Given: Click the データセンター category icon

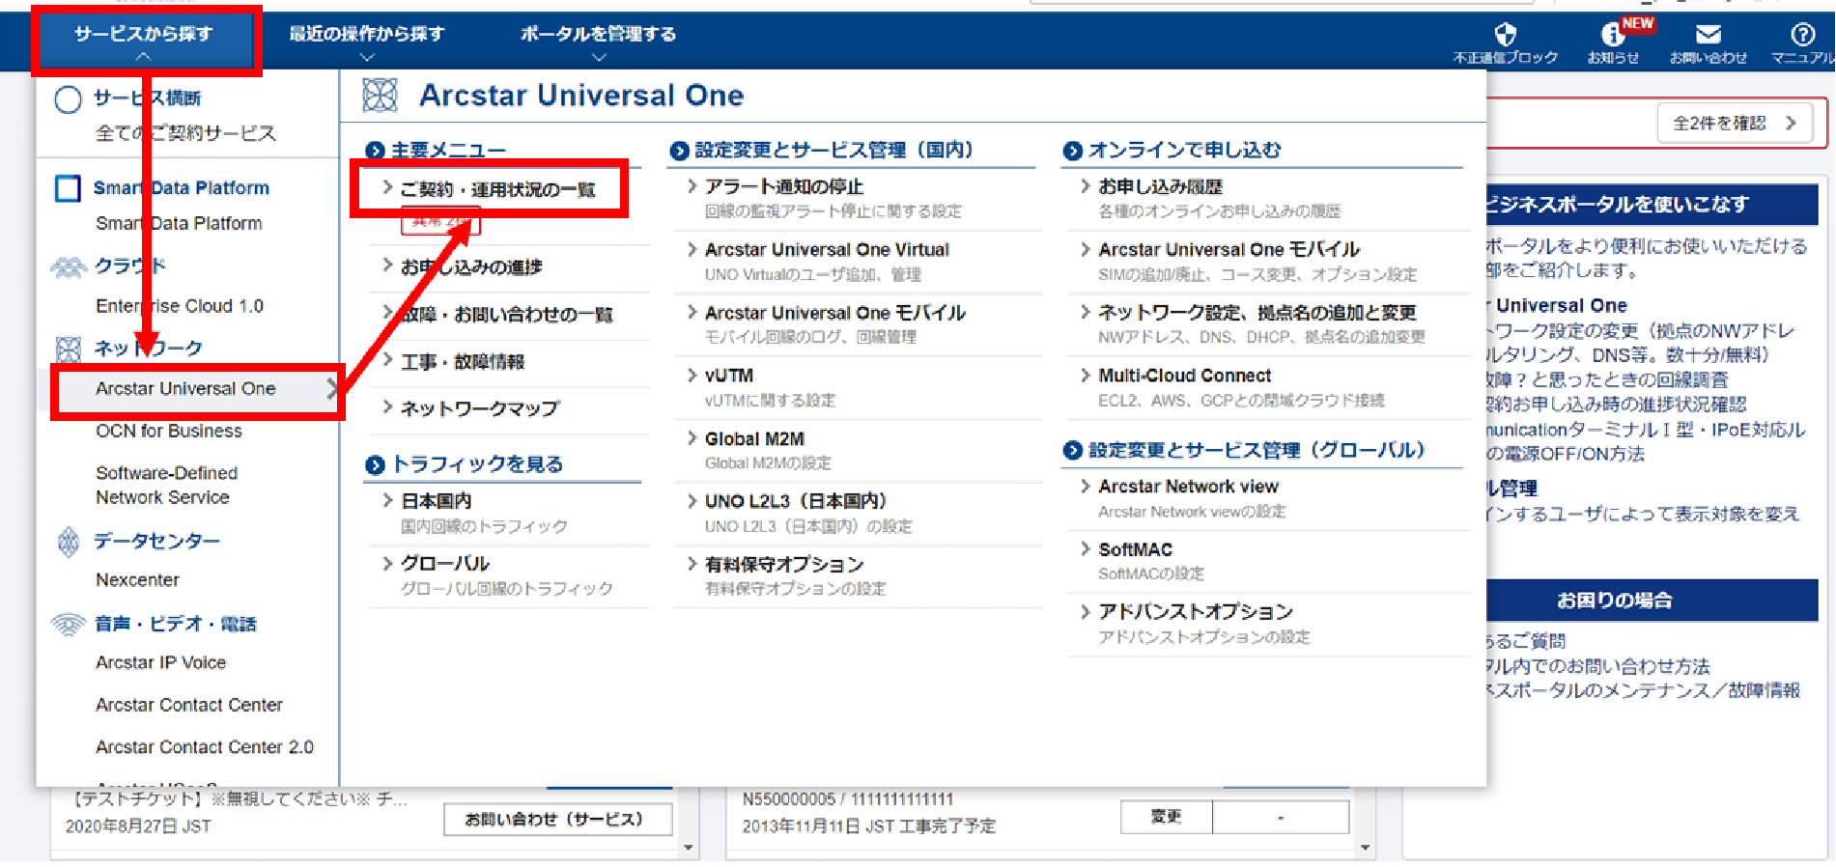Looking at the screenshot, I should click(x=68, y=542).
